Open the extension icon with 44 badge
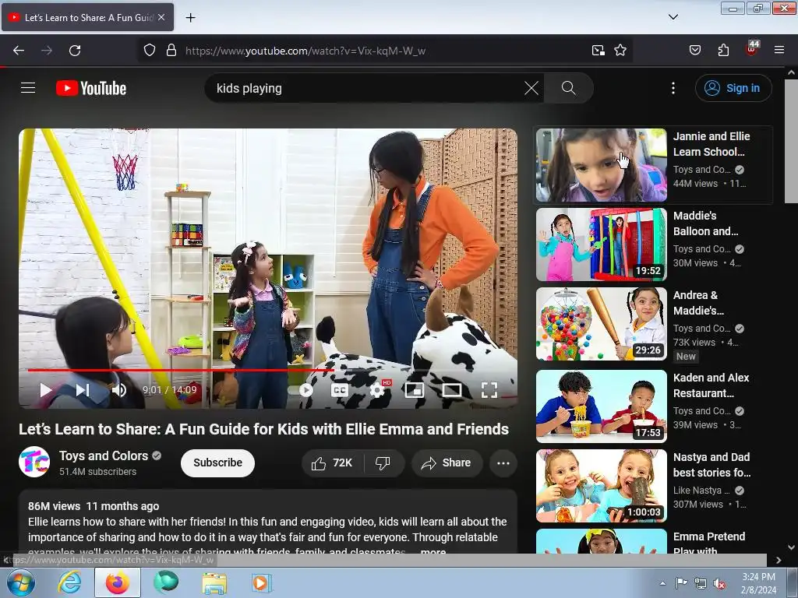This screenshot has height=598, width=798. coord(752,49)
